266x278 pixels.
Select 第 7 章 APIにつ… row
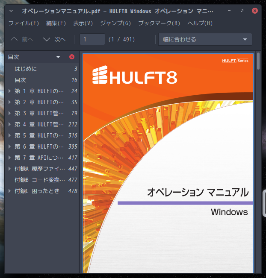point(42,158)
